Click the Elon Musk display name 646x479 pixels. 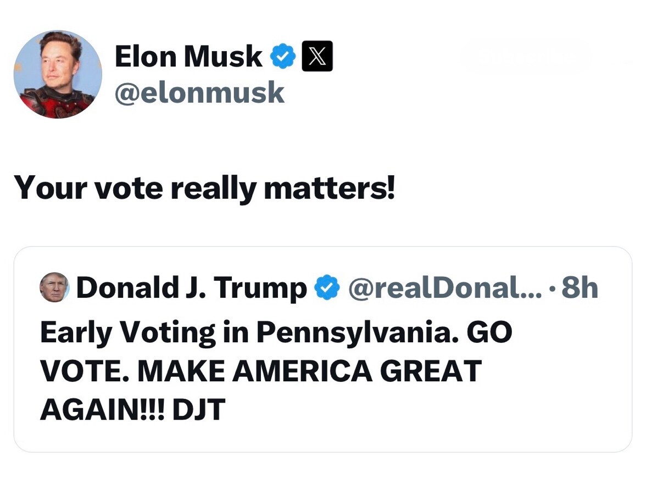click(189, 56)
